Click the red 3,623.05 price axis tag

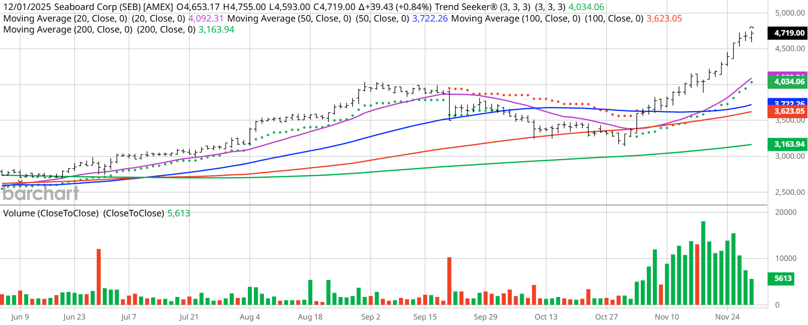coord(787,111)
